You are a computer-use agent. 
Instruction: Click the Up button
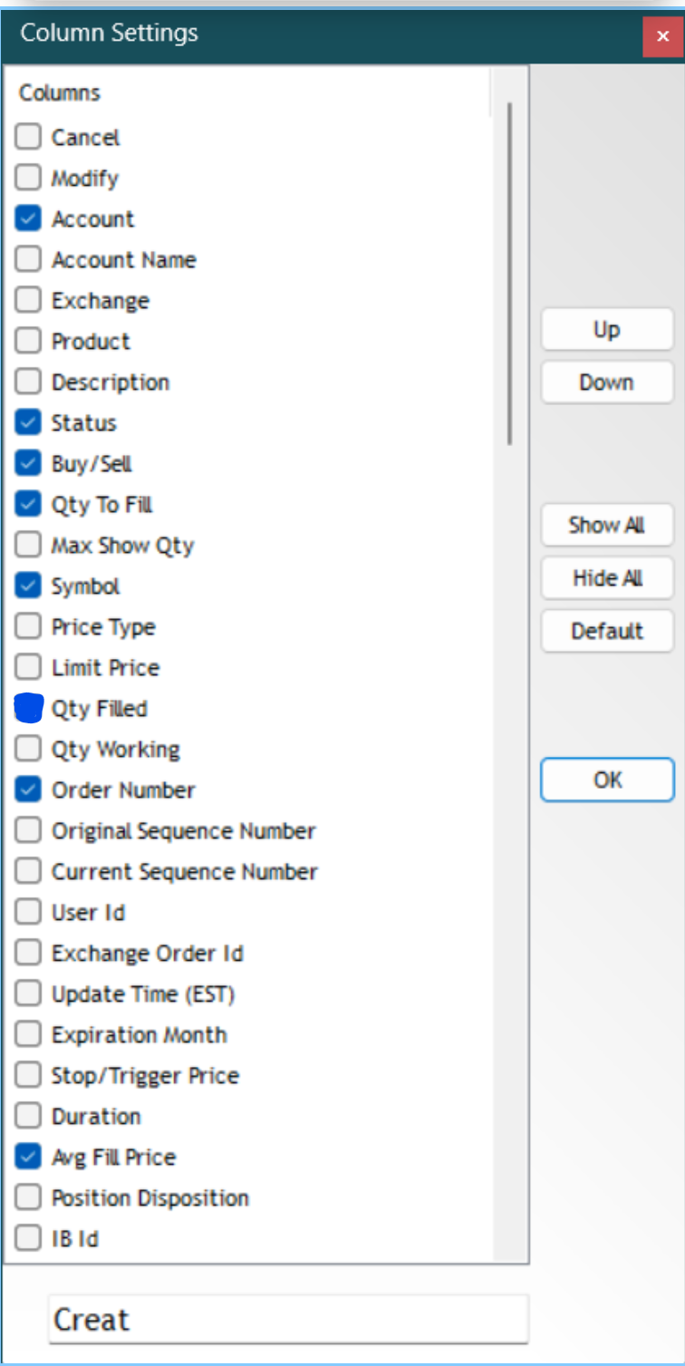(x=607, y=330)
